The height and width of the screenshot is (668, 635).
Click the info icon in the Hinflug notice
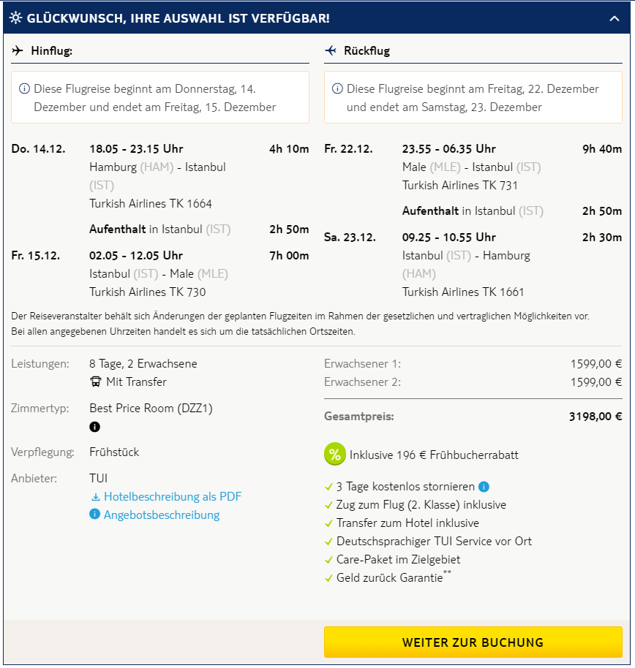[24, 89]
